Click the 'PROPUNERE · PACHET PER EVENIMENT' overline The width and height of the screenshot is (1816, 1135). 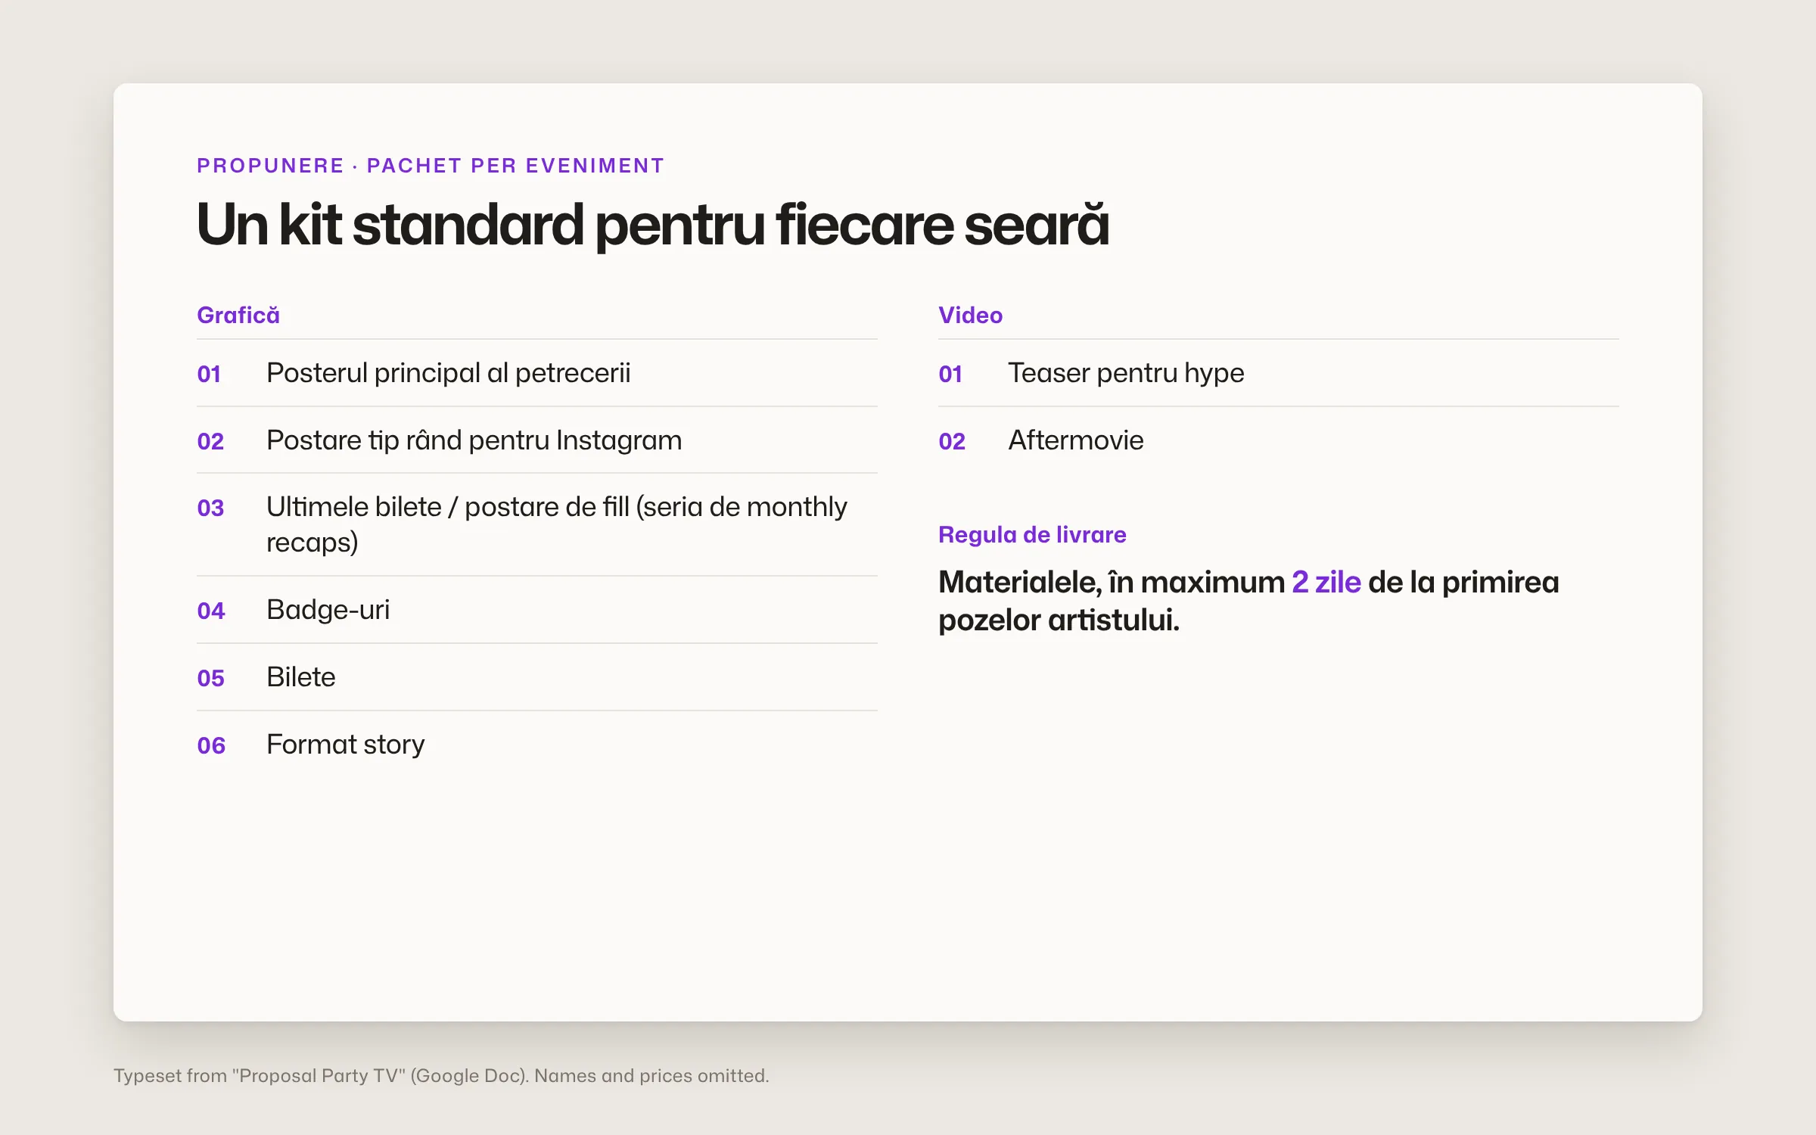click(431, 166)
